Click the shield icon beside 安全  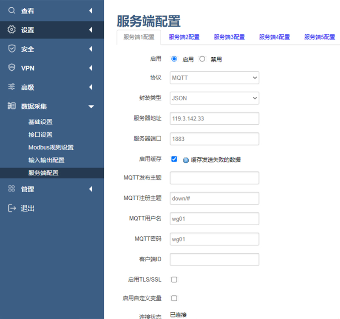[12, 49]
